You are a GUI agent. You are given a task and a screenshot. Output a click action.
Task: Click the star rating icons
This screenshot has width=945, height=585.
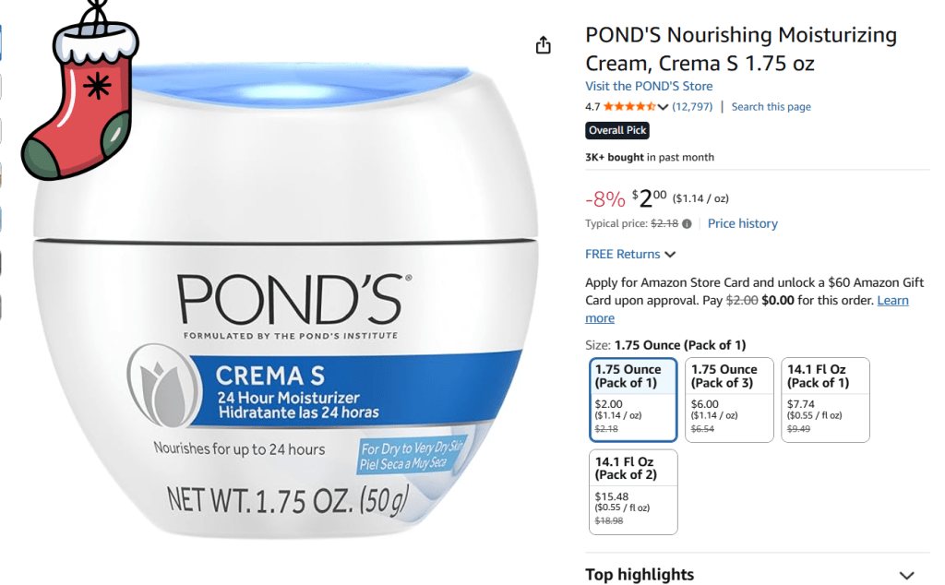(629, 107)
